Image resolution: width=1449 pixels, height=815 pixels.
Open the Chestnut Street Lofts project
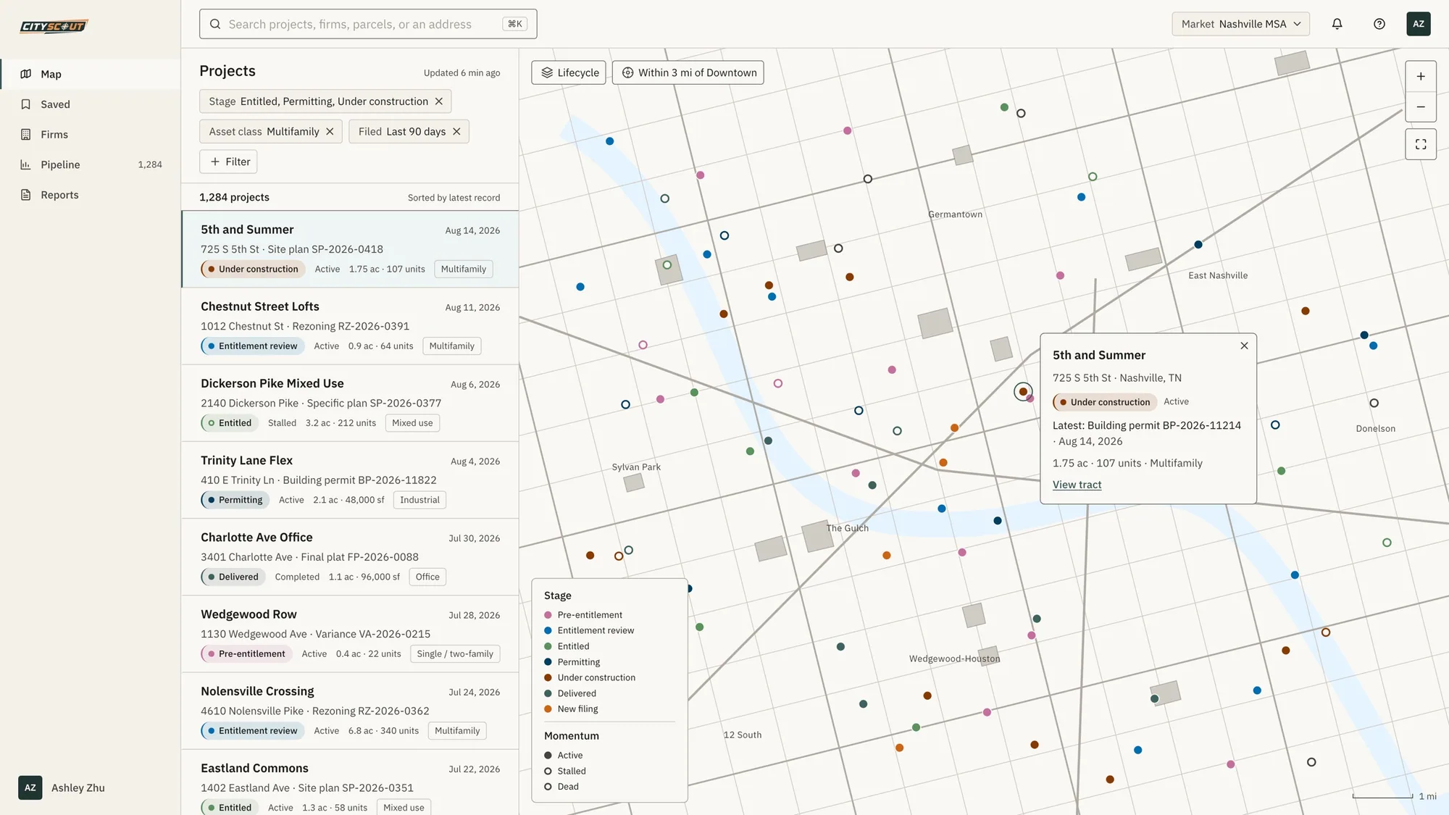tap(350, 326)
